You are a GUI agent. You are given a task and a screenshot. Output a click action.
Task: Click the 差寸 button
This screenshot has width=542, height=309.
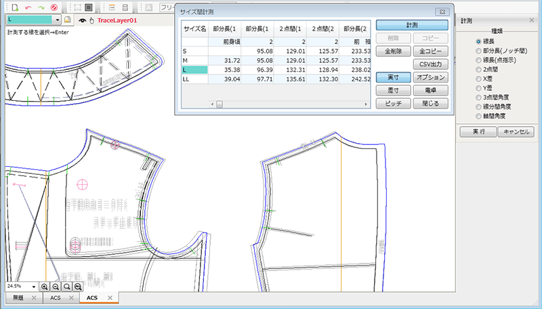coord(394,90)
